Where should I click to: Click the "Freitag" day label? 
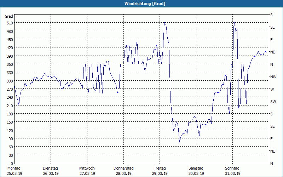160,169
